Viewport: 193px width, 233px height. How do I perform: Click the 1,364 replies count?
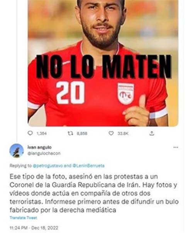[42, 133]
